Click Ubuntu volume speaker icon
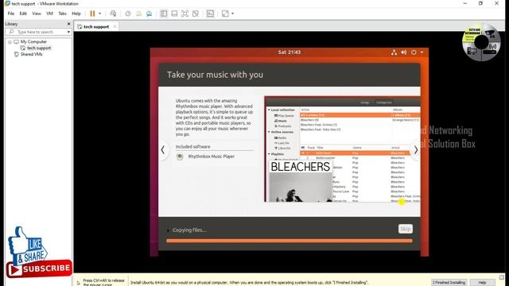 [404, 52]
